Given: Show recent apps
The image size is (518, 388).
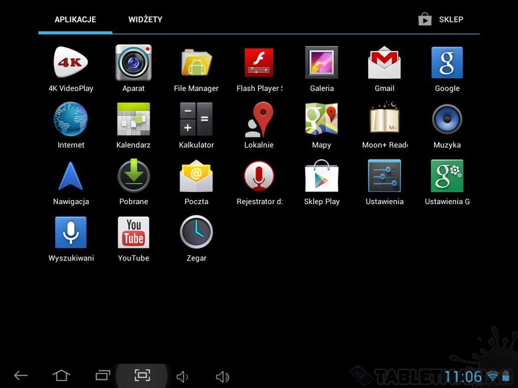Looking at the screenshot, I should (x=103, y=375).
